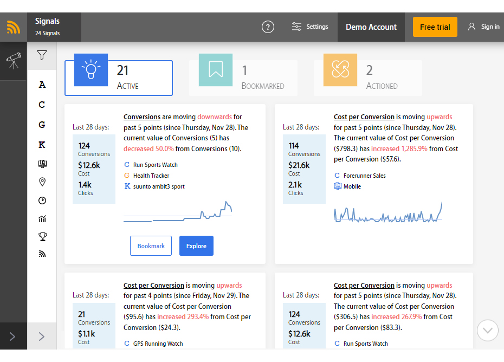Click the user Sign in icon
The height and width of the screenshot is (362, 504).
point(471,27)
